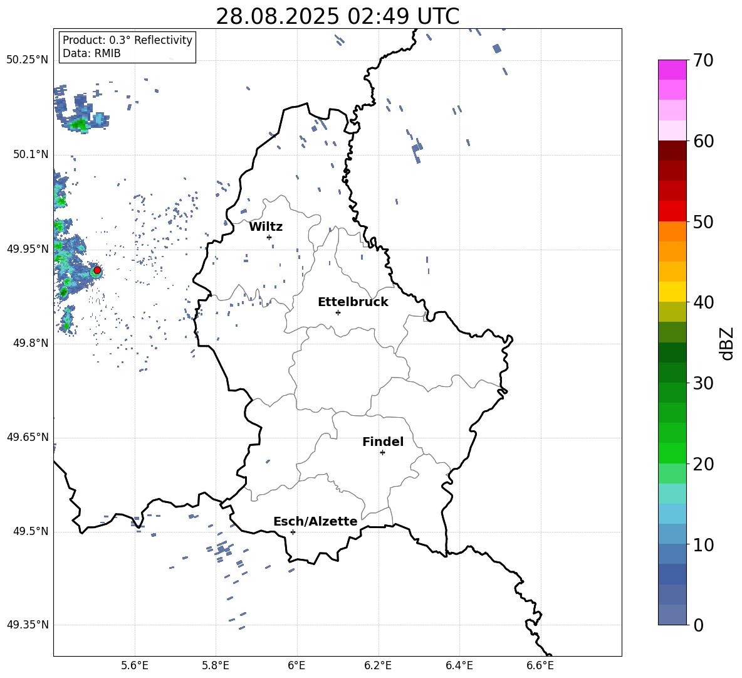742x678 pixels.
Task: Click the dBZ colorbar axis label
Action: (x=727, y=343)
